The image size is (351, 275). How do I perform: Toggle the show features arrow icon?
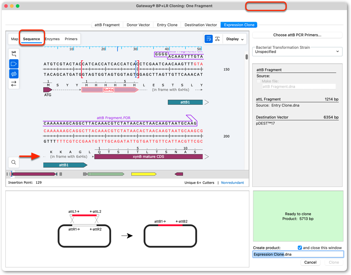tap(14, 64)
